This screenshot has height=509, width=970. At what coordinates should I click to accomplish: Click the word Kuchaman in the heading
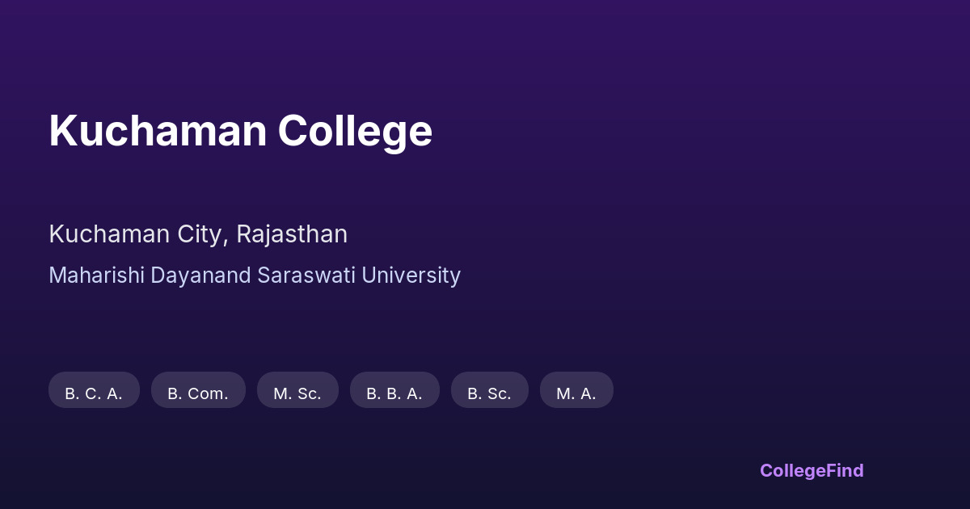[x=158, y=131]
